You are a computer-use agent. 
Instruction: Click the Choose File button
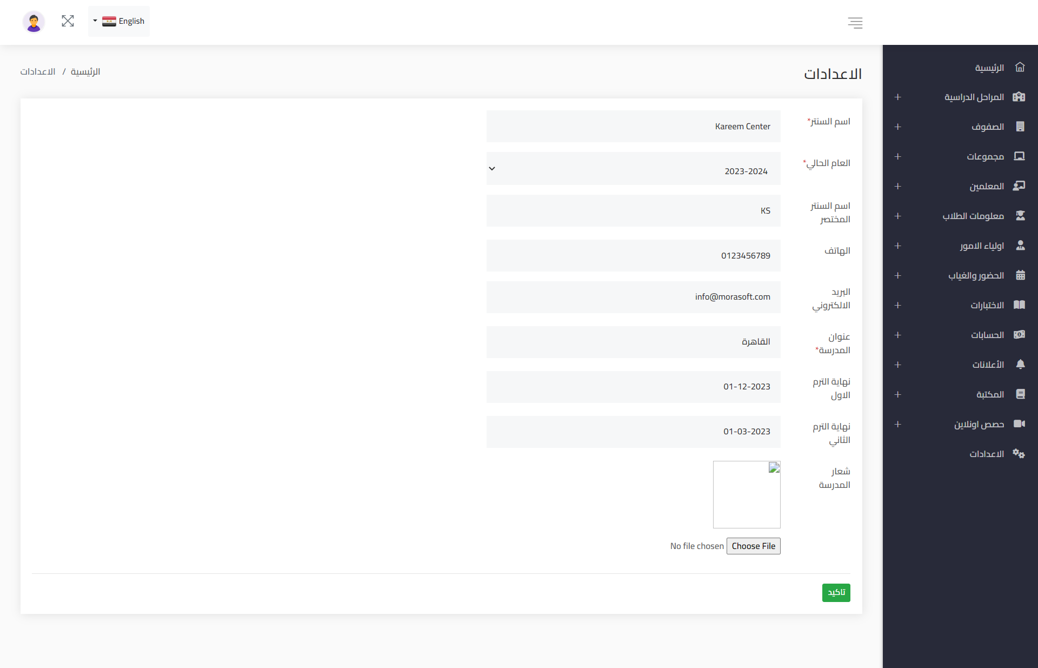[x=753, y=546]
